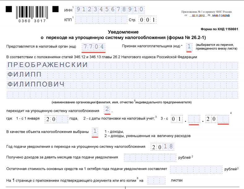Click the date's year field starting with 20

(x=217, y=119)
